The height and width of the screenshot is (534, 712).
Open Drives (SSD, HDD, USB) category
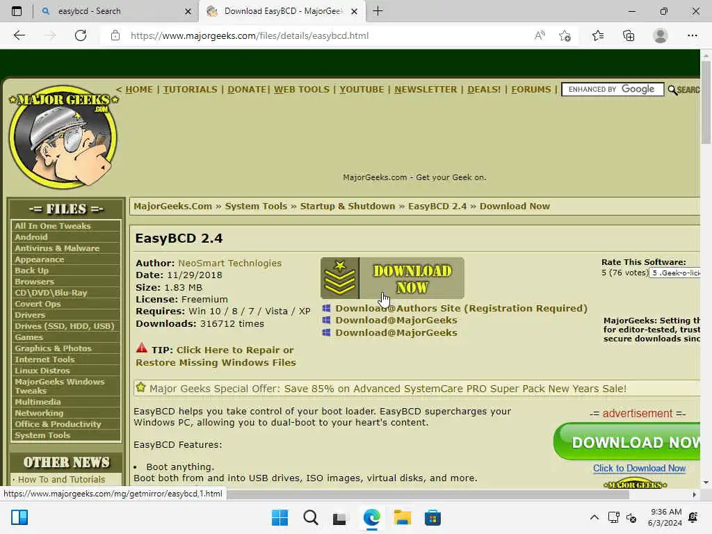click(x=66, y=326)
